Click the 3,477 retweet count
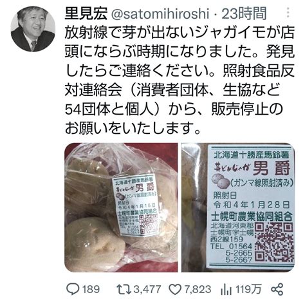Image resolution: width=305 pixels, height=302 pixels. (147, 289)
